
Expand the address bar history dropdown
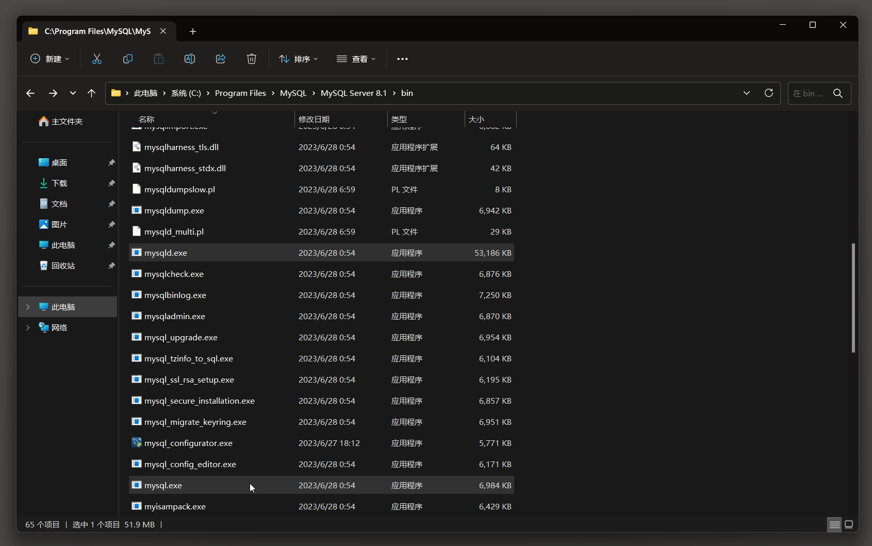coord(747,93)
